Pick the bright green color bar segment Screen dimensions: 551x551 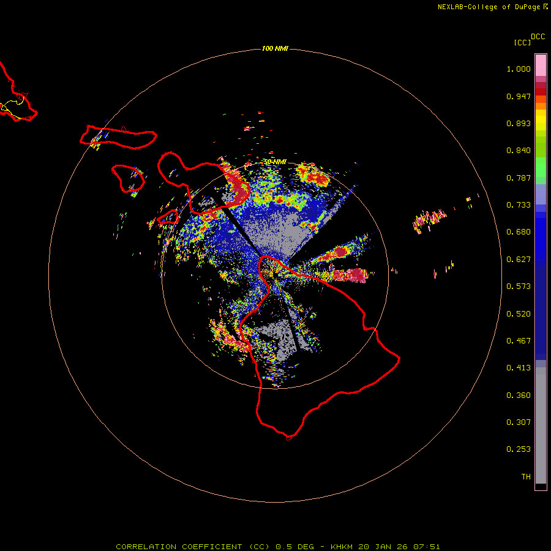click(x=541, y=167)
